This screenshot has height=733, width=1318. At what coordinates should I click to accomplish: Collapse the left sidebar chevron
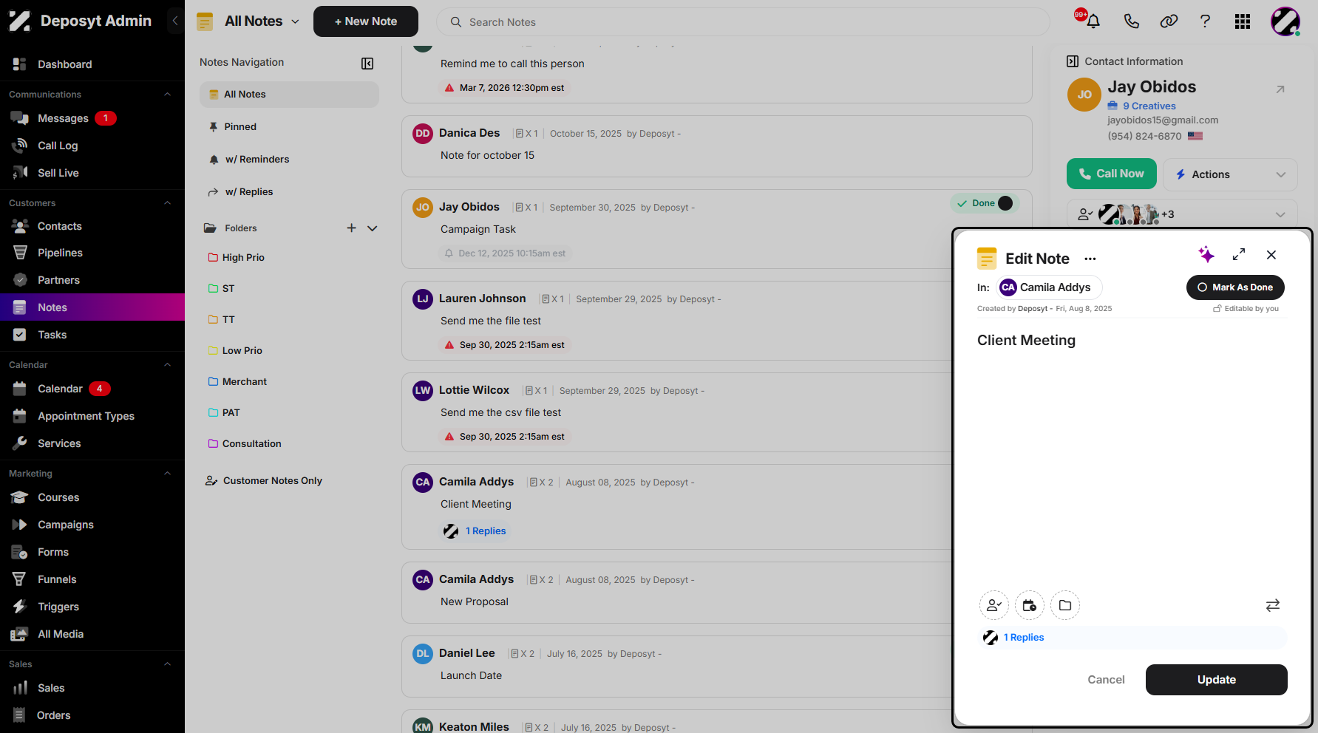(175, 21)
